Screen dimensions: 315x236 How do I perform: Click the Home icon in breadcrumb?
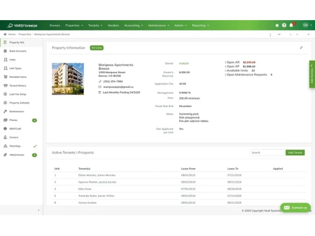pyautogui.click(x=5, y=34)
